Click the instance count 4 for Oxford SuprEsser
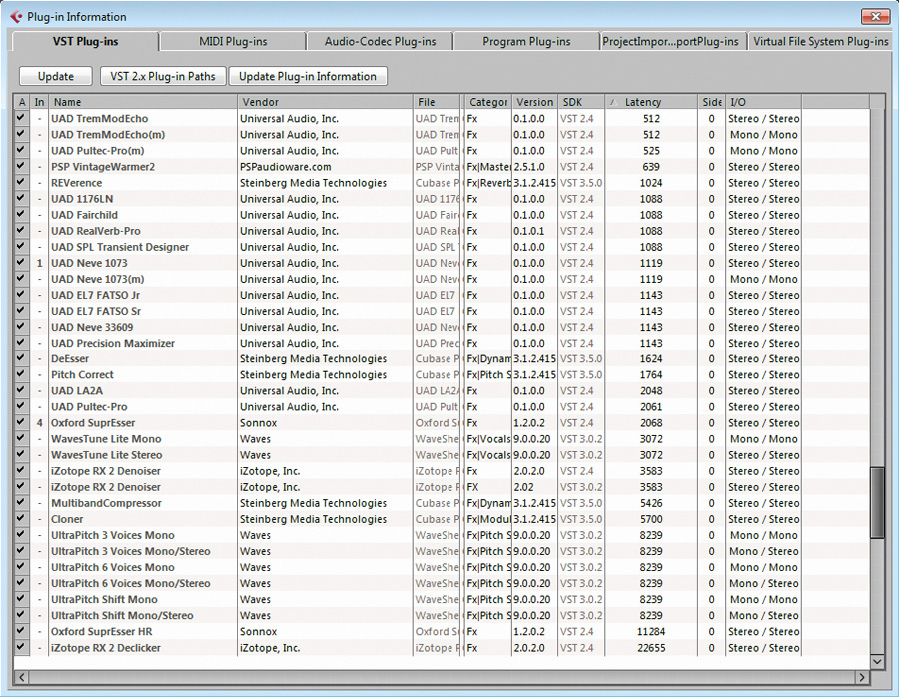The width and height of the screenshot is (899, 697). (40, 423)
